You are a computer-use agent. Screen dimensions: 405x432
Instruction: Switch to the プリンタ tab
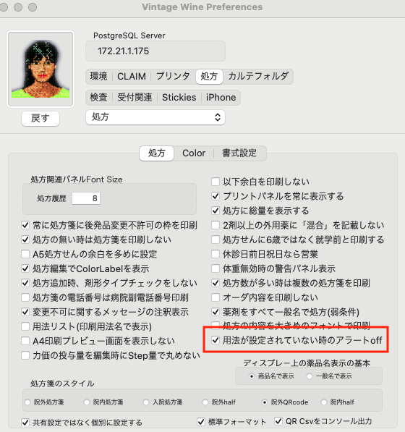click(173, 76)
